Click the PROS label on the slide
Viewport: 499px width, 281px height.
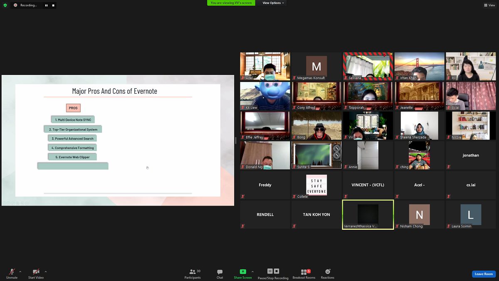click(73, 108)
